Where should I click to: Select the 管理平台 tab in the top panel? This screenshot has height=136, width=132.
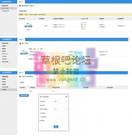tap(21, 2)
